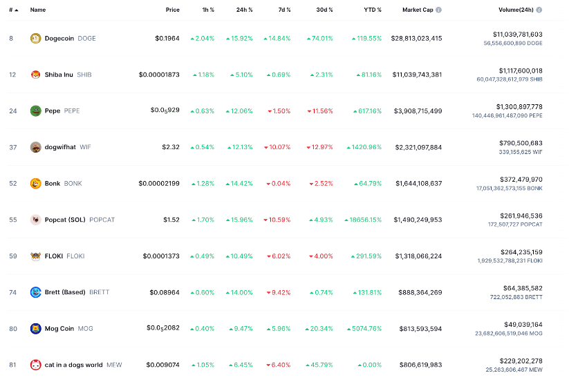Click the Brett (Based) coin icon
Viewport: 569px width, 382px height.
[x=36, y=292]
